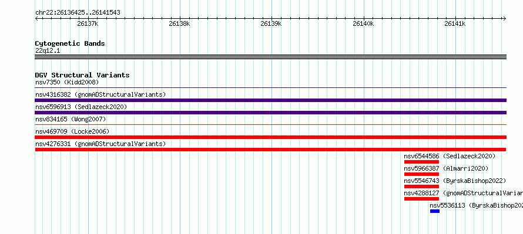Viewport: 523px width, 234px height.
Task: Click the short red nsv5546743 bar
Action: tap(421, 186)
